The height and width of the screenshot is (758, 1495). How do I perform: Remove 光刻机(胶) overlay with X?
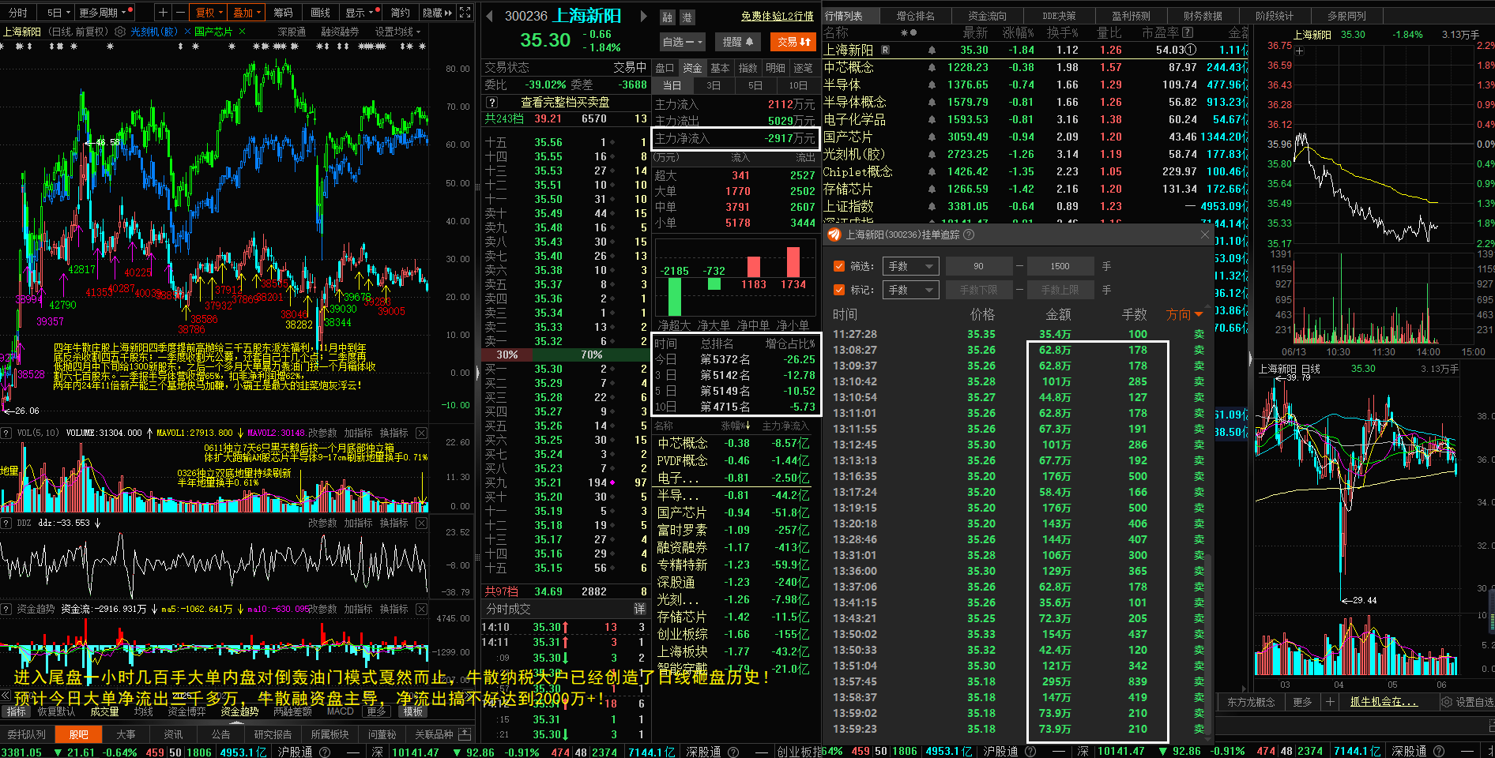187,32
